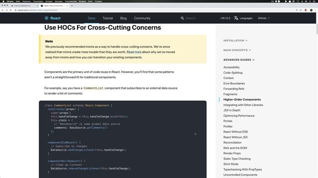This screenshot has width=318, height=178.
Task: Open Chrome three-dot menu
Action: click(316, 10)
